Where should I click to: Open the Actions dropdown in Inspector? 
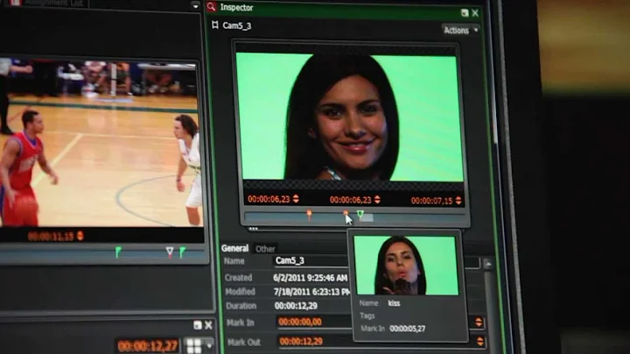pyautogui.click(x=460, y=30)
